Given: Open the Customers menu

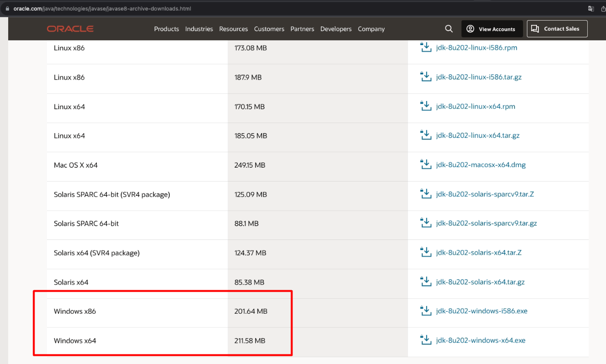Looking at the screenshot, I should (x=269, y=29).
